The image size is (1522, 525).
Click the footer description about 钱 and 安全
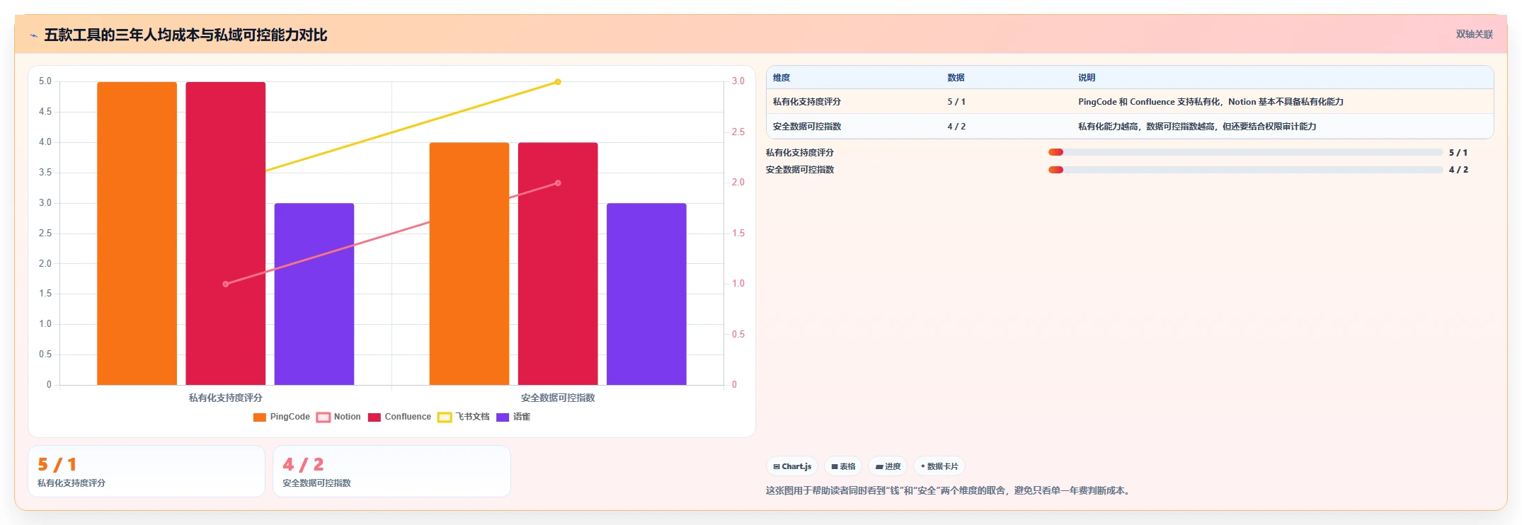tap(949, 490)
